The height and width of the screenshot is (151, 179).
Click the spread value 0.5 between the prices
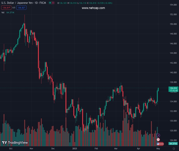pyautogui.click(x=14, y=8)
